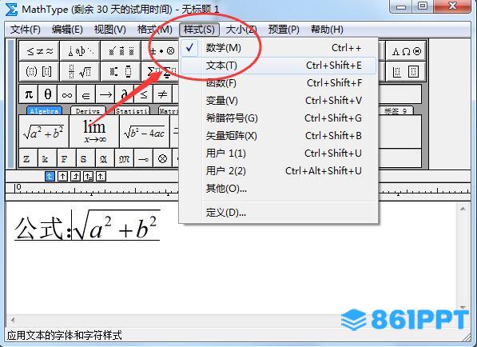477x347 pixels.
Task: Select the blue highlighted left tab-stop button
Action: [x=50, y=176]
